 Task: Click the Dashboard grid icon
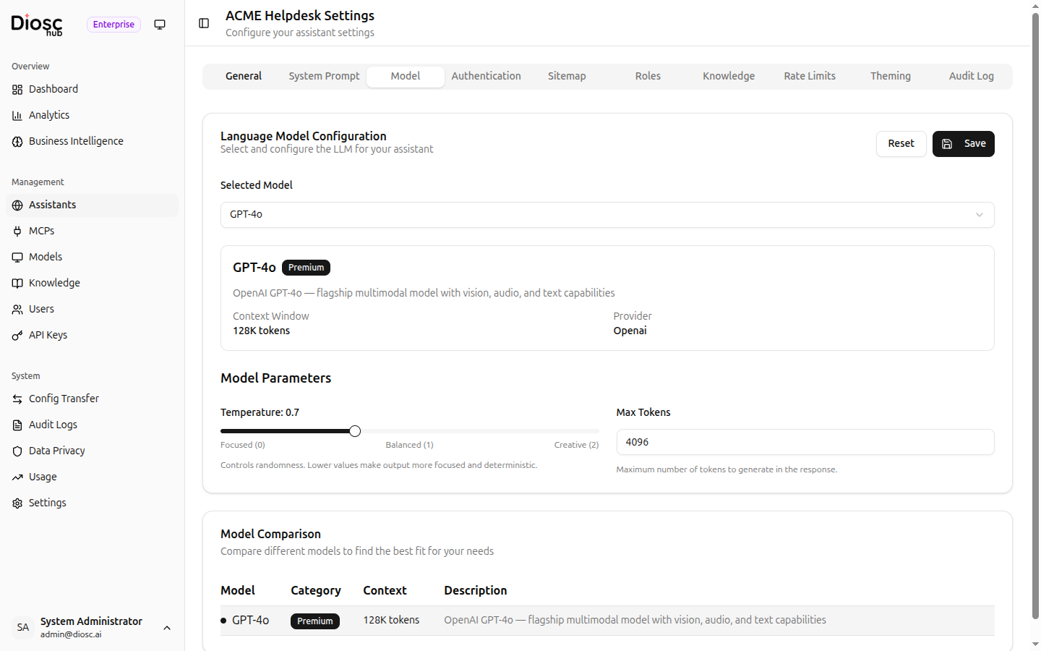17,90
